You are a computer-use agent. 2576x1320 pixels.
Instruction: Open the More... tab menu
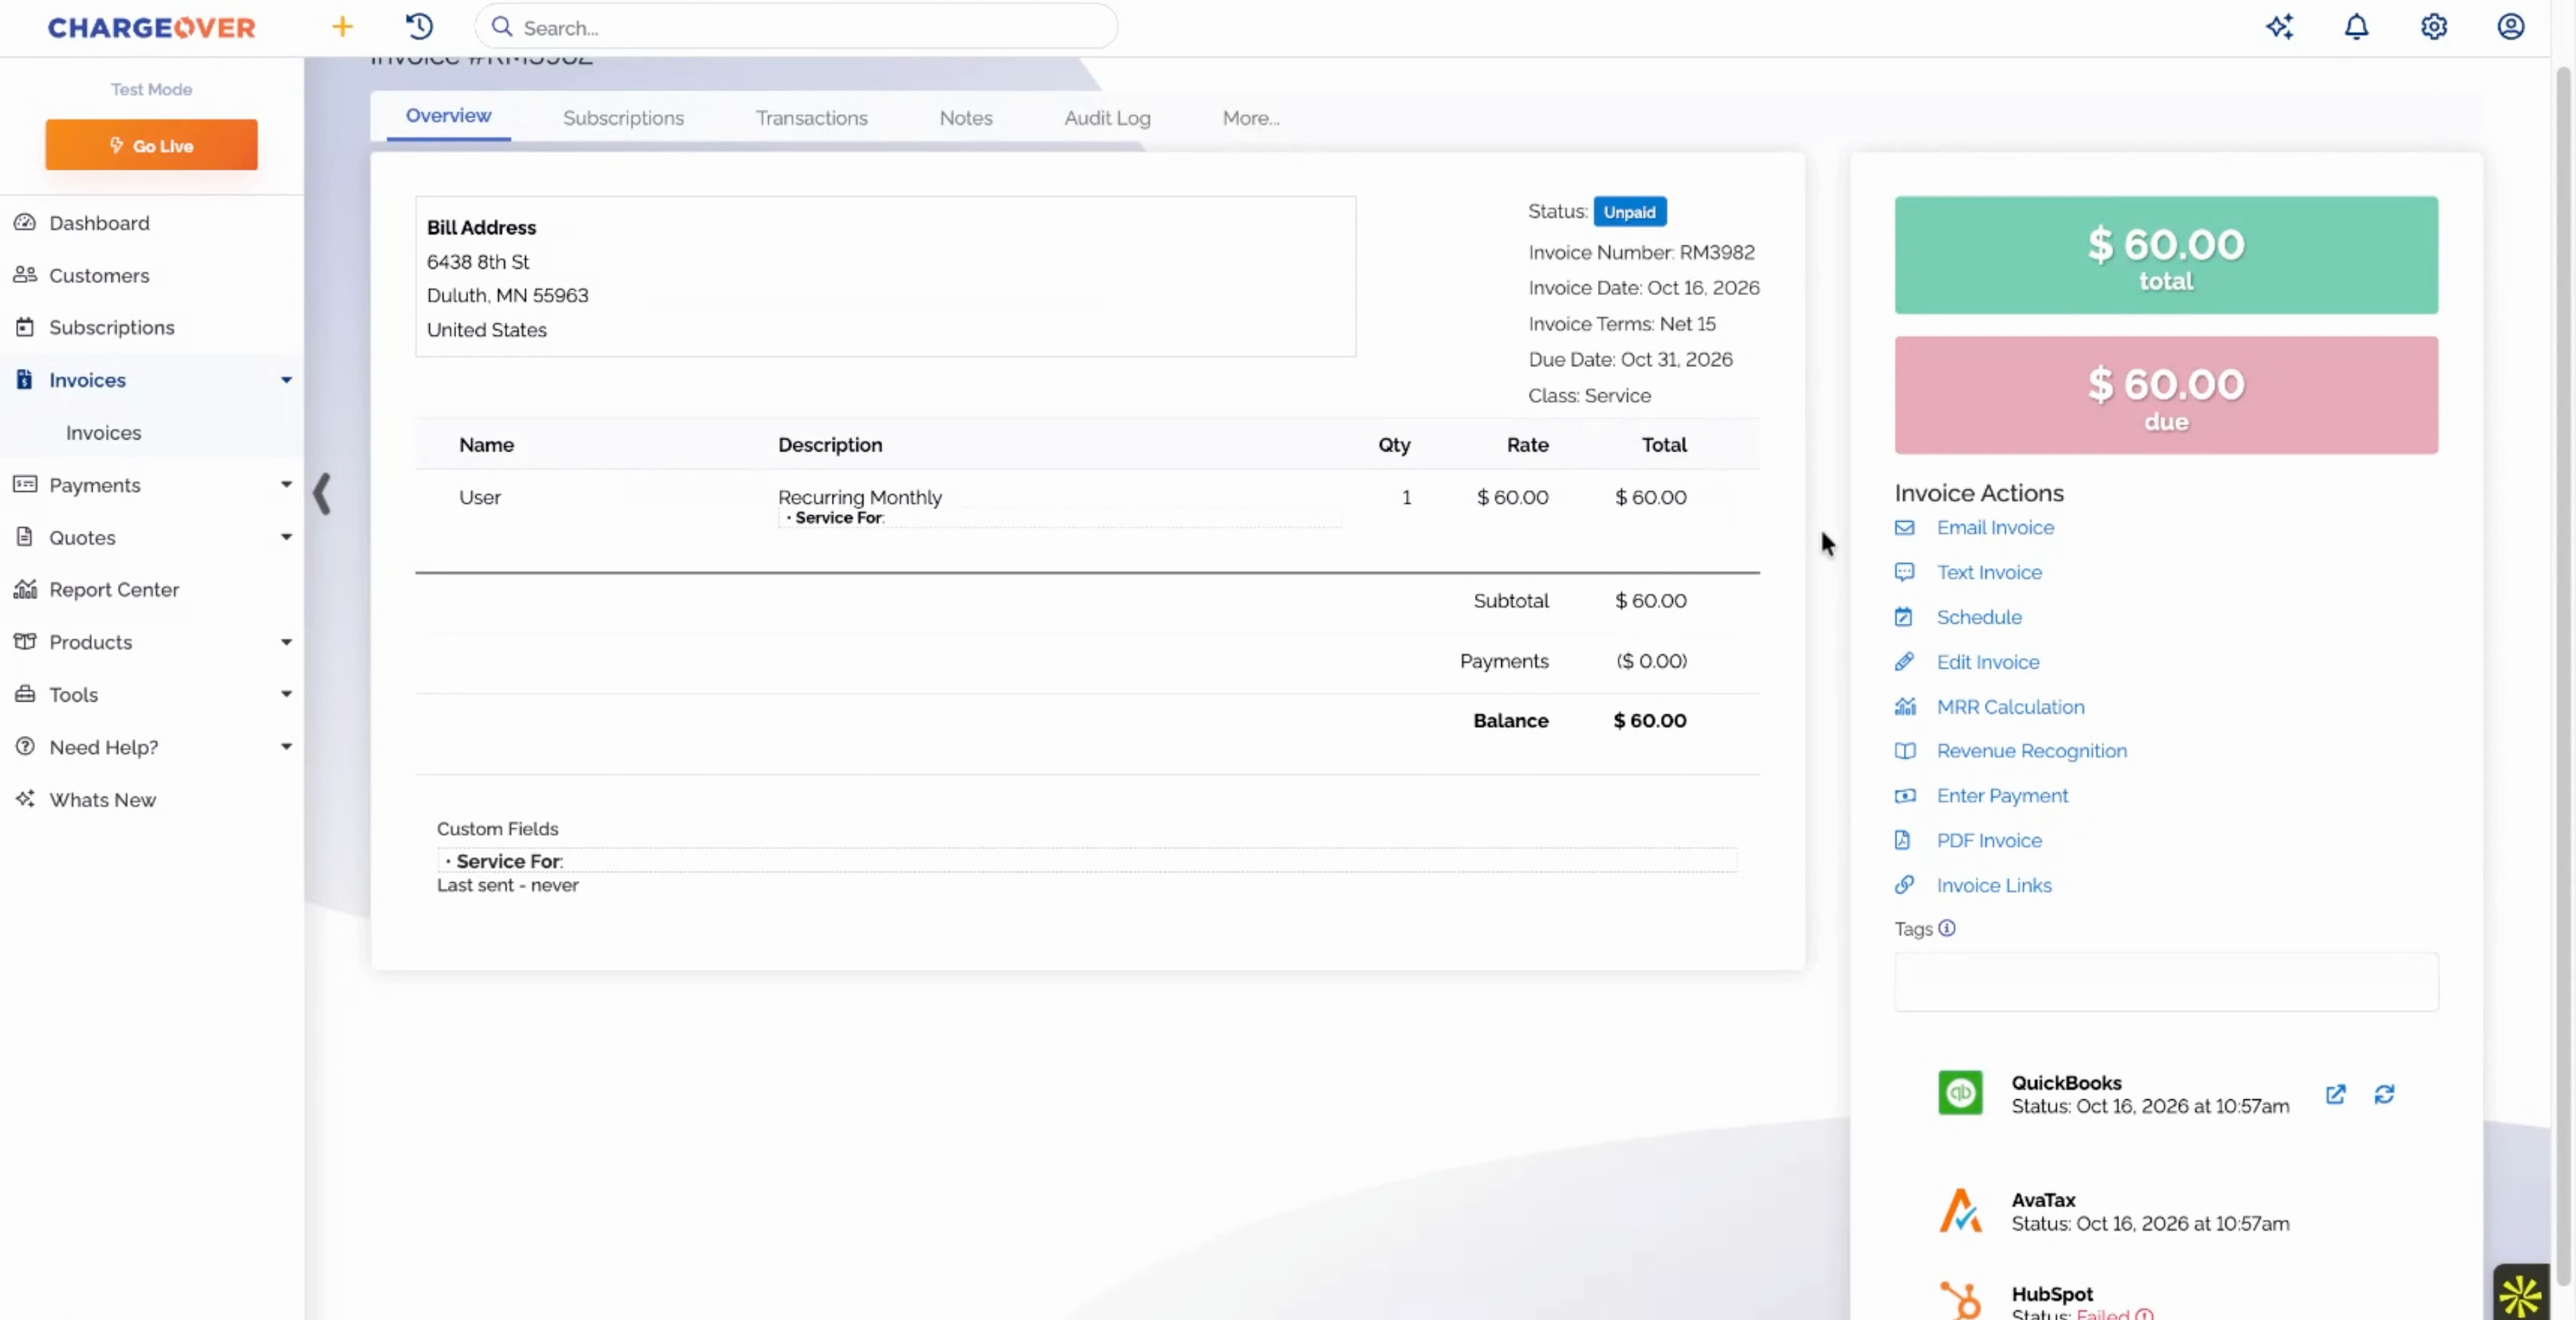[x=1250, y=118]
